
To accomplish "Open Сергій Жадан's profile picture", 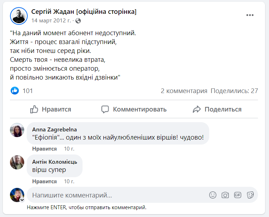I will pos(19,16).
